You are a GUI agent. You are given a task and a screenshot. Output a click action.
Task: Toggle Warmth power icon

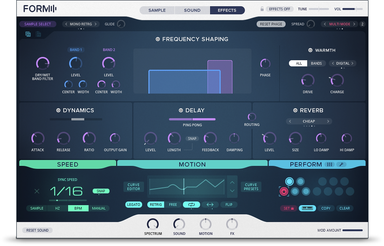pos(310,50)
